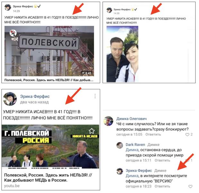
Task: Click Ответить under Dark Raven's reply
Action: pos(162,160)
